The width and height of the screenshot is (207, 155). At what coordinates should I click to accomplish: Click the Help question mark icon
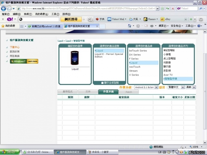click(x=199, y=26)
